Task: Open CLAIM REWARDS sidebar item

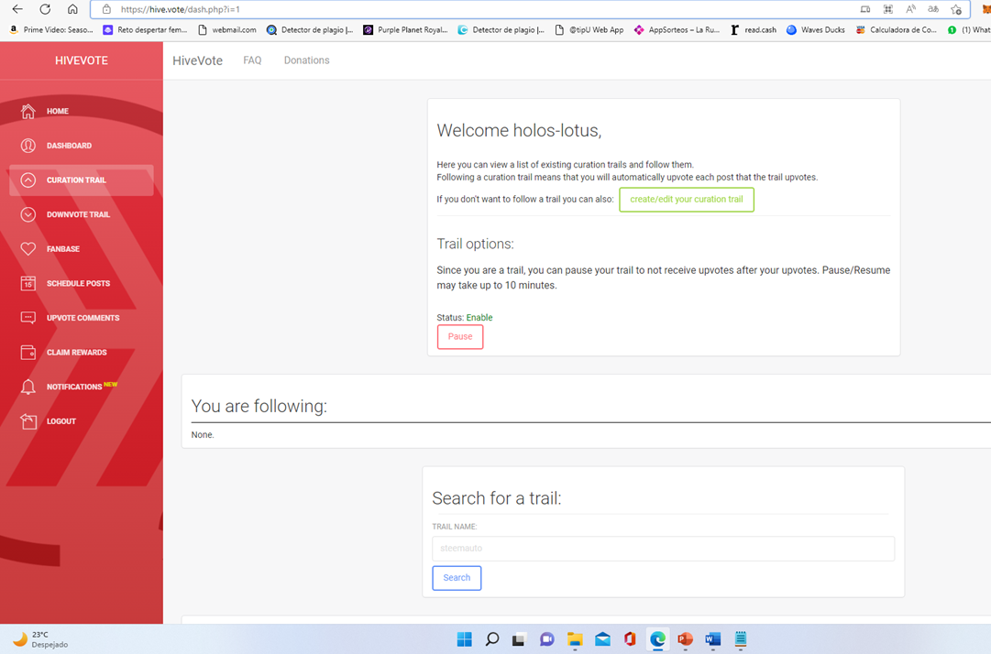Action: click(x=82, y=353)
